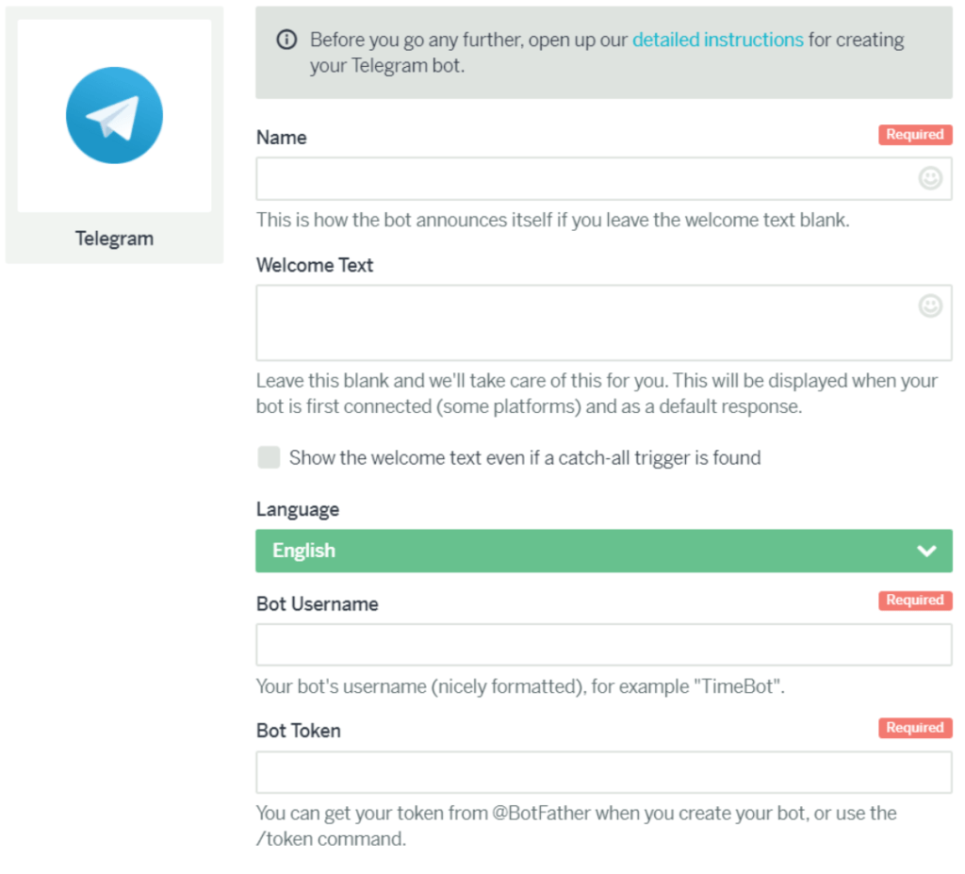Click the smiley icon beside the Name input

coord(931,176)
